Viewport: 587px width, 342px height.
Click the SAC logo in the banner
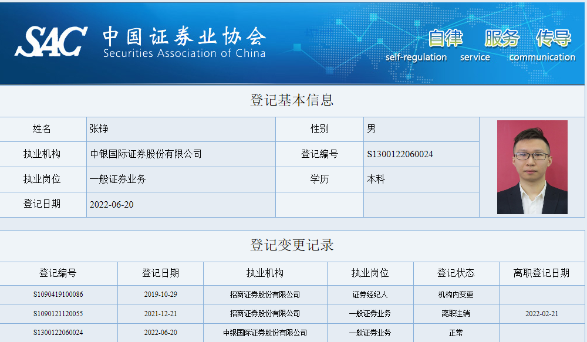(51, 41)
